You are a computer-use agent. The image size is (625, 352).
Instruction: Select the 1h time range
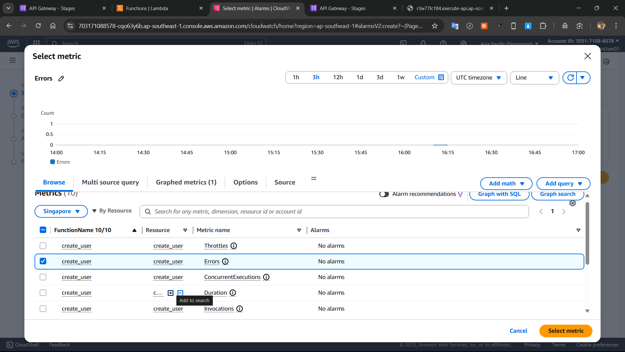tap(296, 78)
